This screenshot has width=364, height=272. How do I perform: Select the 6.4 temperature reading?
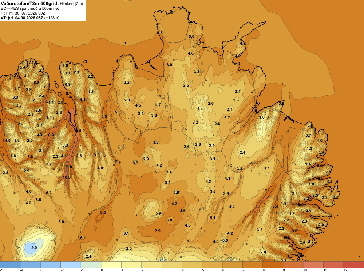click(x=275, y=206)
